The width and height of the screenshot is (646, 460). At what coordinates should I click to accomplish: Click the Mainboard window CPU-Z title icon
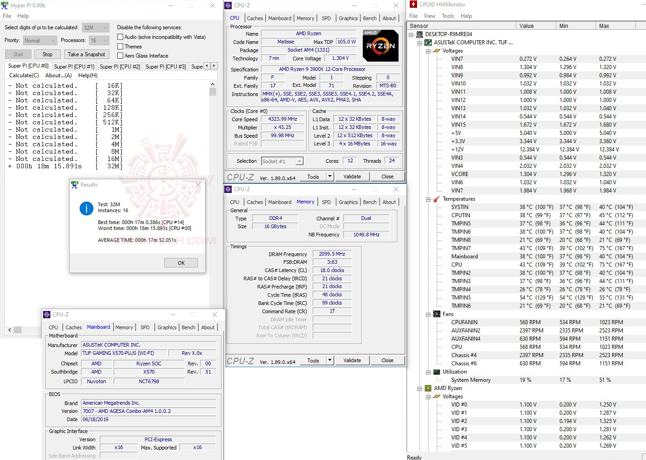tap(46, 315)
